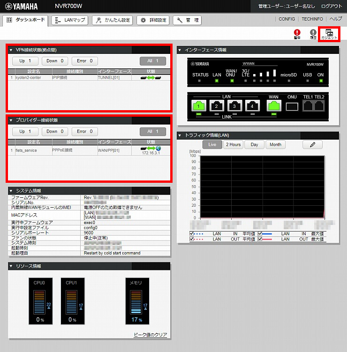Click the Restart by cold start command text
347x352 pixels.
pyautogui.click(x=112, y=253)
